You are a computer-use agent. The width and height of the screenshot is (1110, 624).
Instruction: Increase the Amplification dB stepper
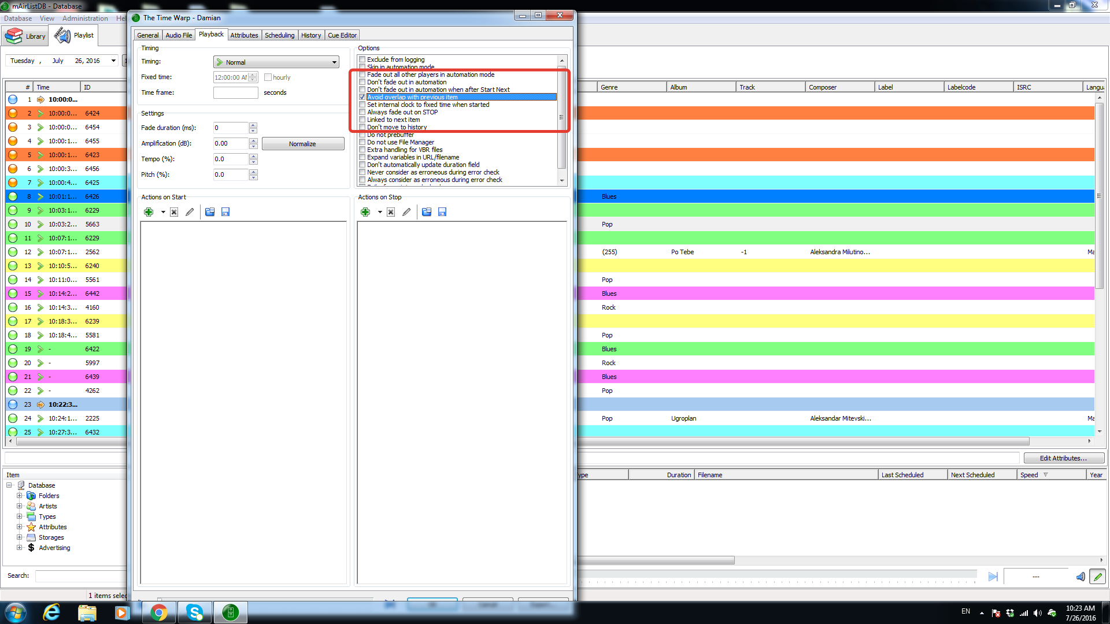(x=253, y=140)
